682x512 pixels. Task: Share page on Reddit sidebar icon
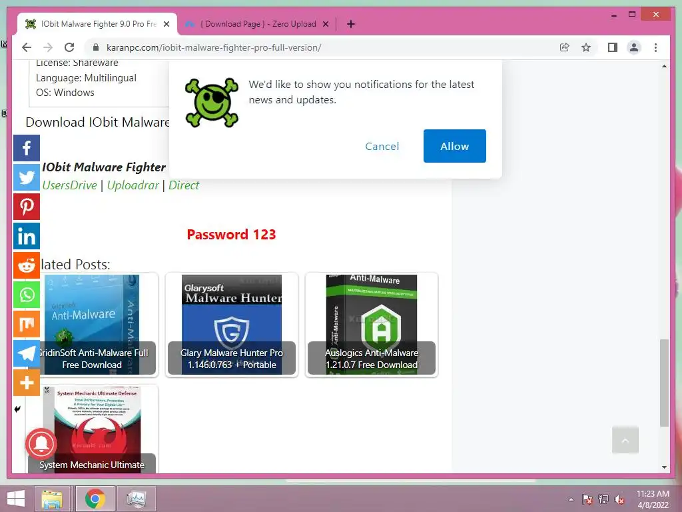point(27,265)
